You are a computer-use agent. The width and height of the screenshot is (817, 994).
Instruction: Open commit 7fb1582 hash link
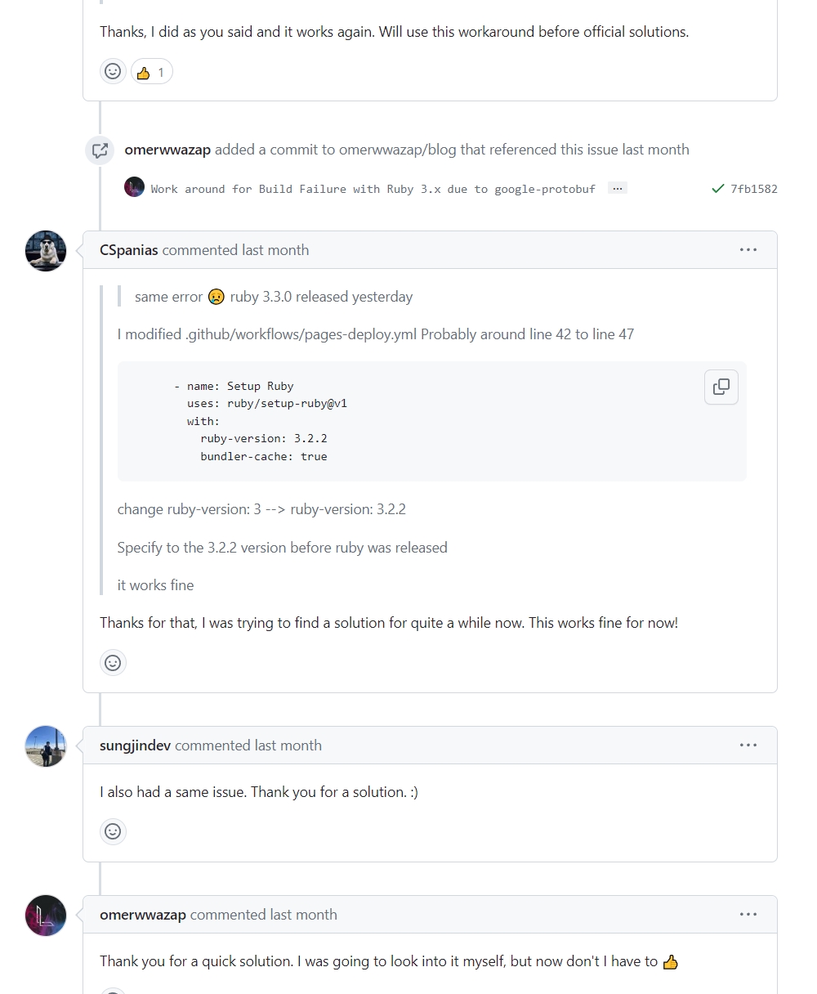pyautogui.click(x=753, y=189)
